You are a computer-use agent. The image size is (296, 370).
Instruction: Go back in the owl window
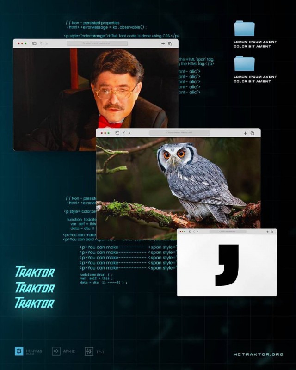point(124,133)
